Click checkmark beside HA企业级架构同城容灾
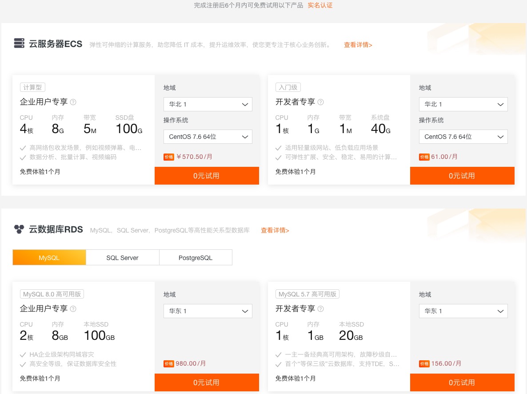527x394 pixels. (x=23, y=355)
